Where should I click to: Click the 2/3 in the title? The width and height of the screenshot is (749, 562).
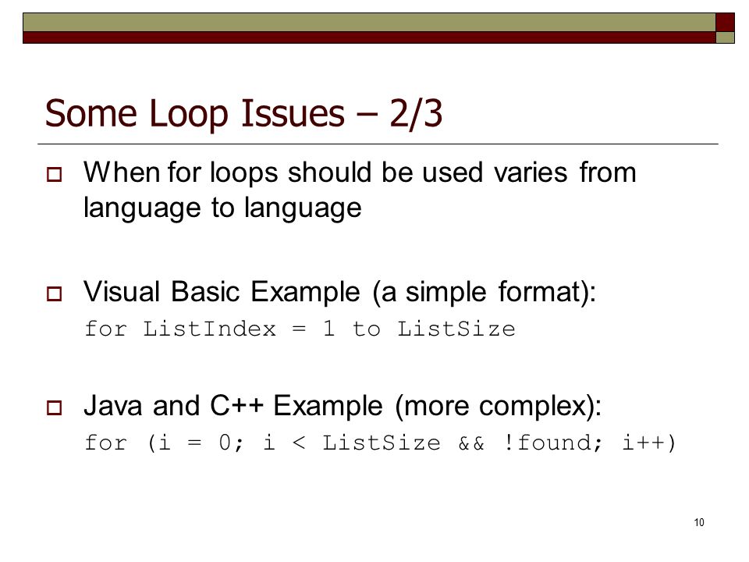(x=416, y=113)
